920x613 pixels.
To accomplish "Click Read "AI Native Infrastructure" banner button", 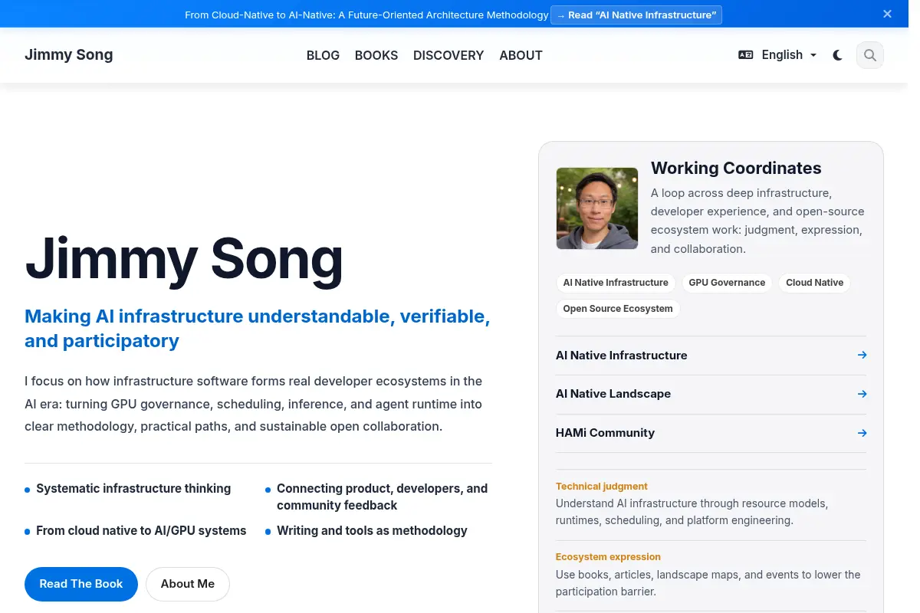I will point(636,15).
